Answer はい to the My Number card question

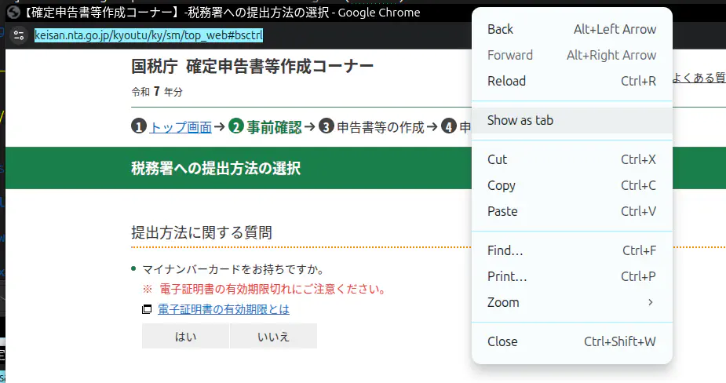pyautogui.click(x=185, y=336)
